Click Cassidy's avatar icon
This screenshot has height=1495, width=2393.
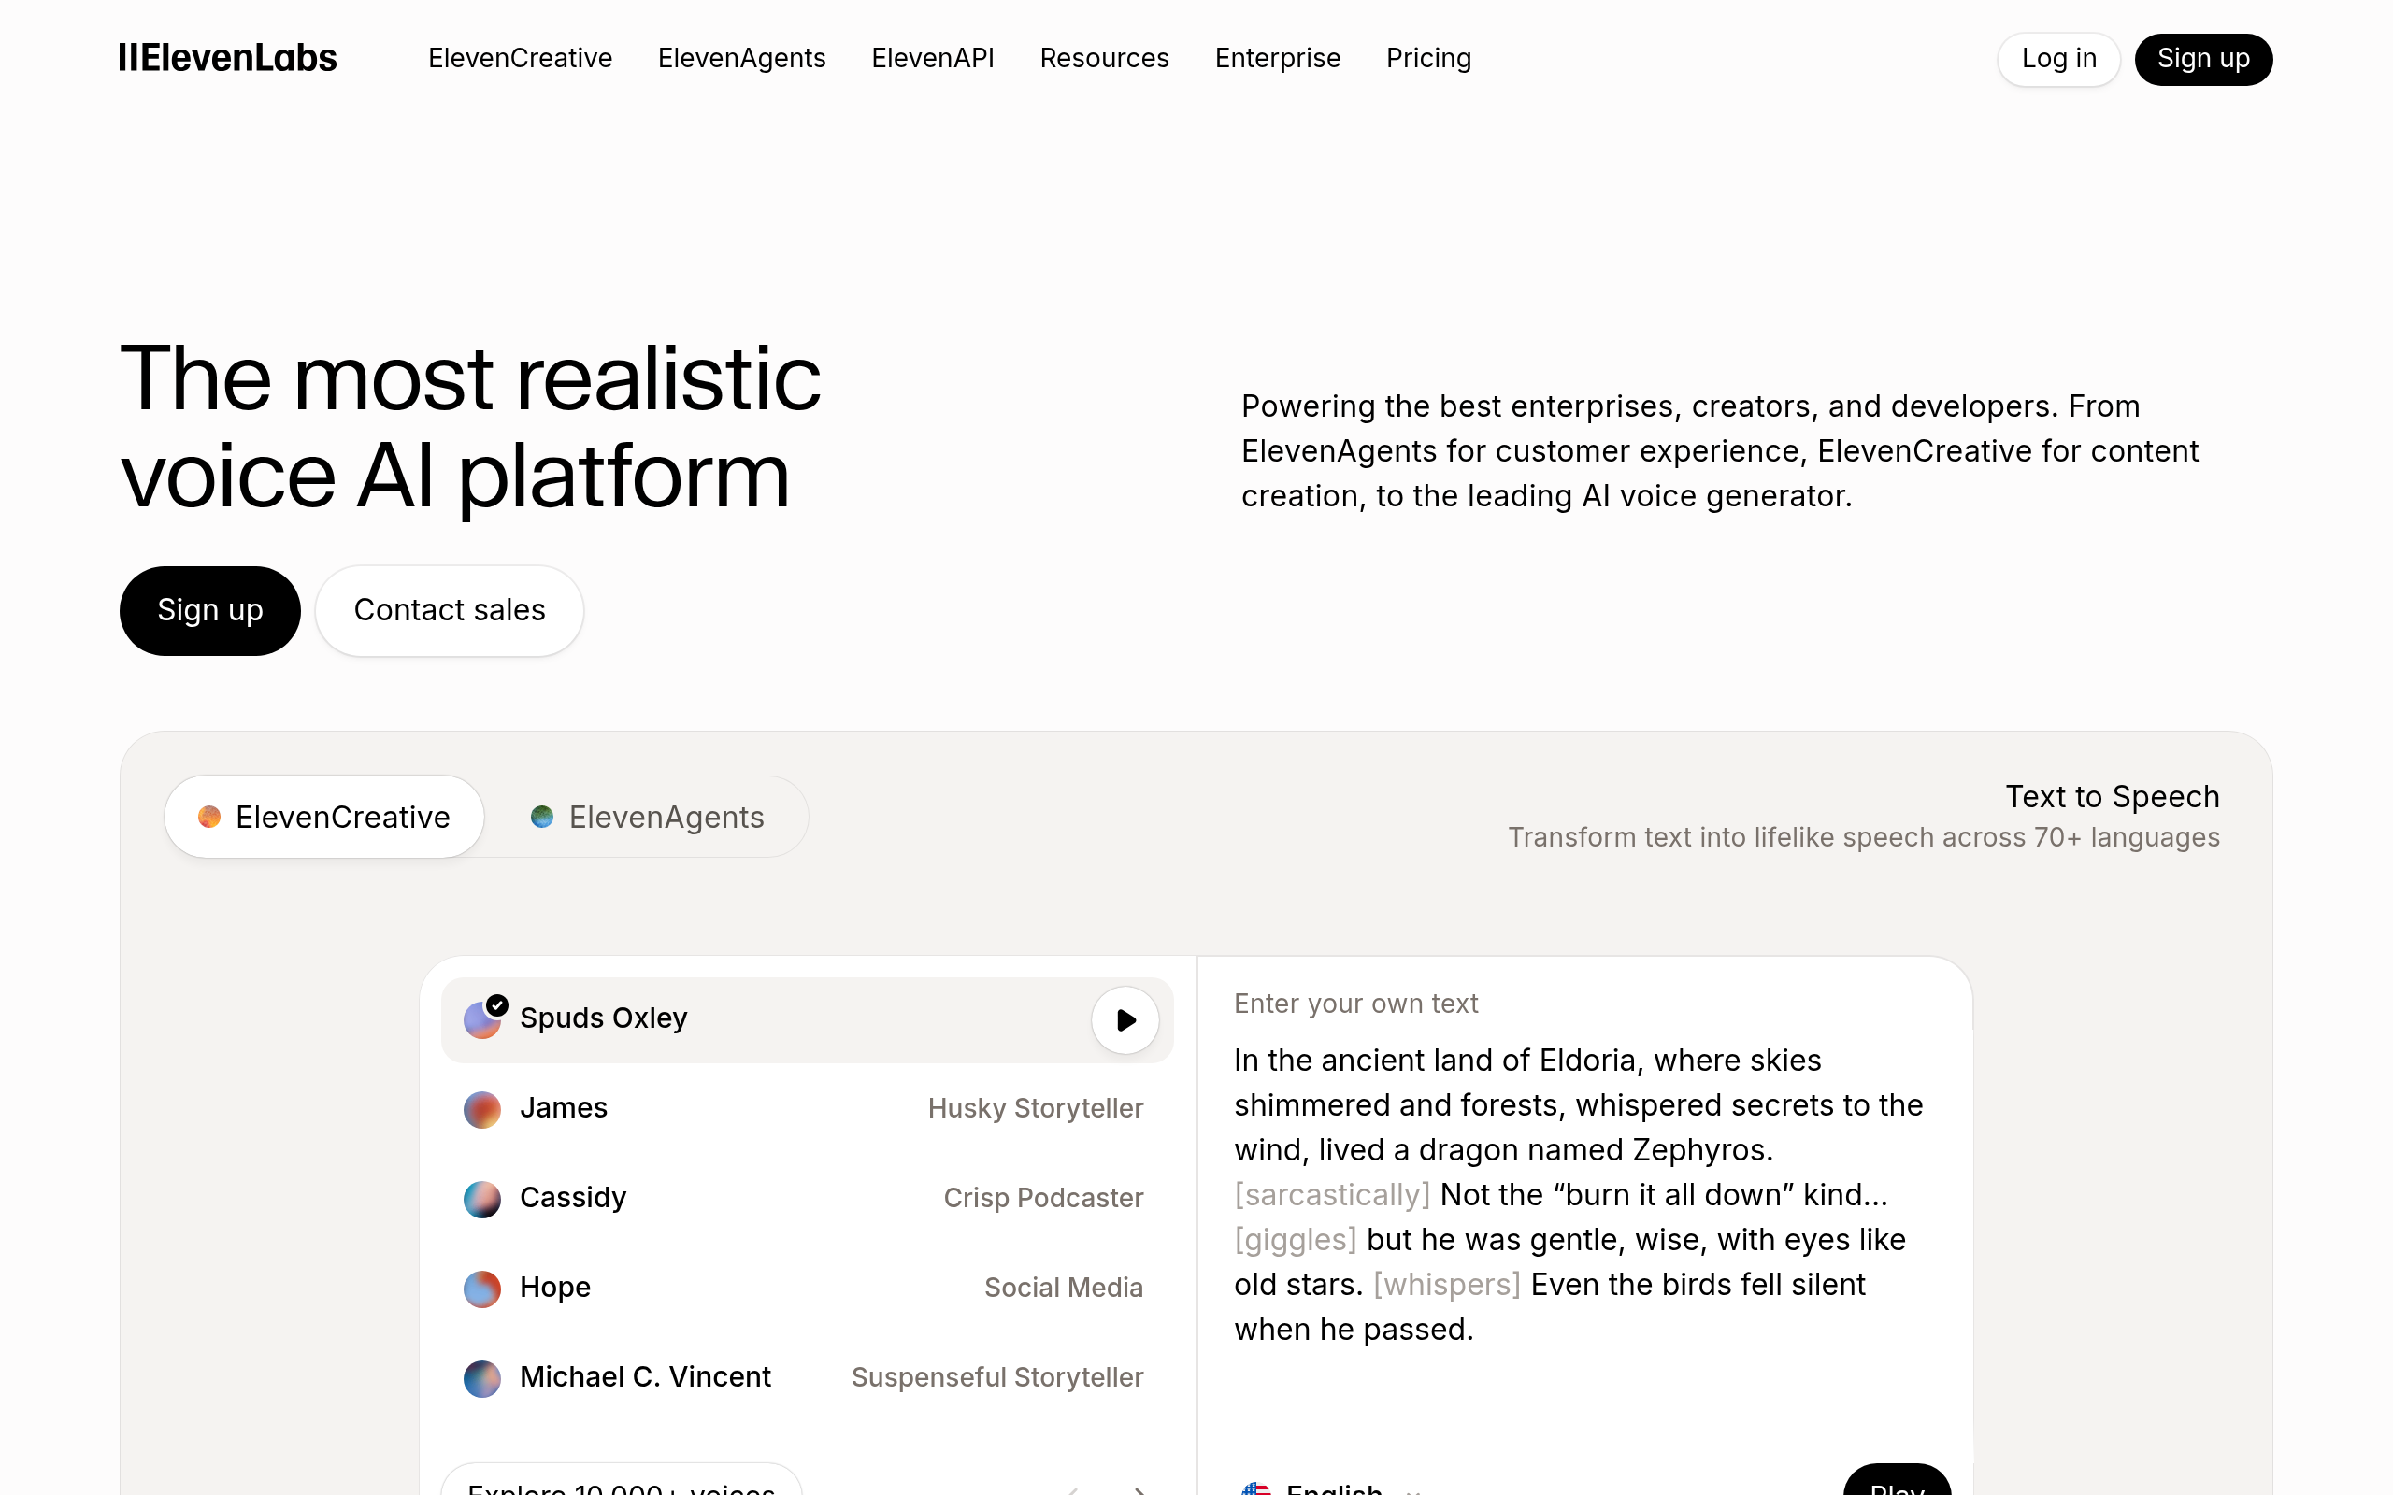(x=481, y=1199)
